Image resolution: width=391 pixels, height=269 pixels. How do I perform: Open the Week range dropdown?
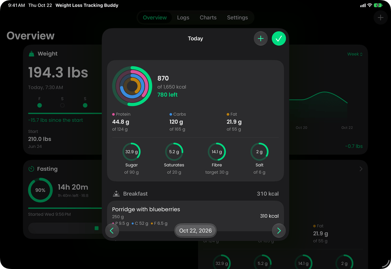click(x=355, y=54)
